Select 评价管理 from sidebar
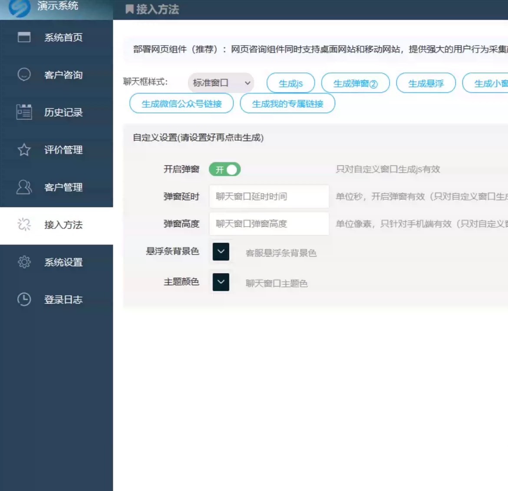The image size is (508, 491). (56, 150)
